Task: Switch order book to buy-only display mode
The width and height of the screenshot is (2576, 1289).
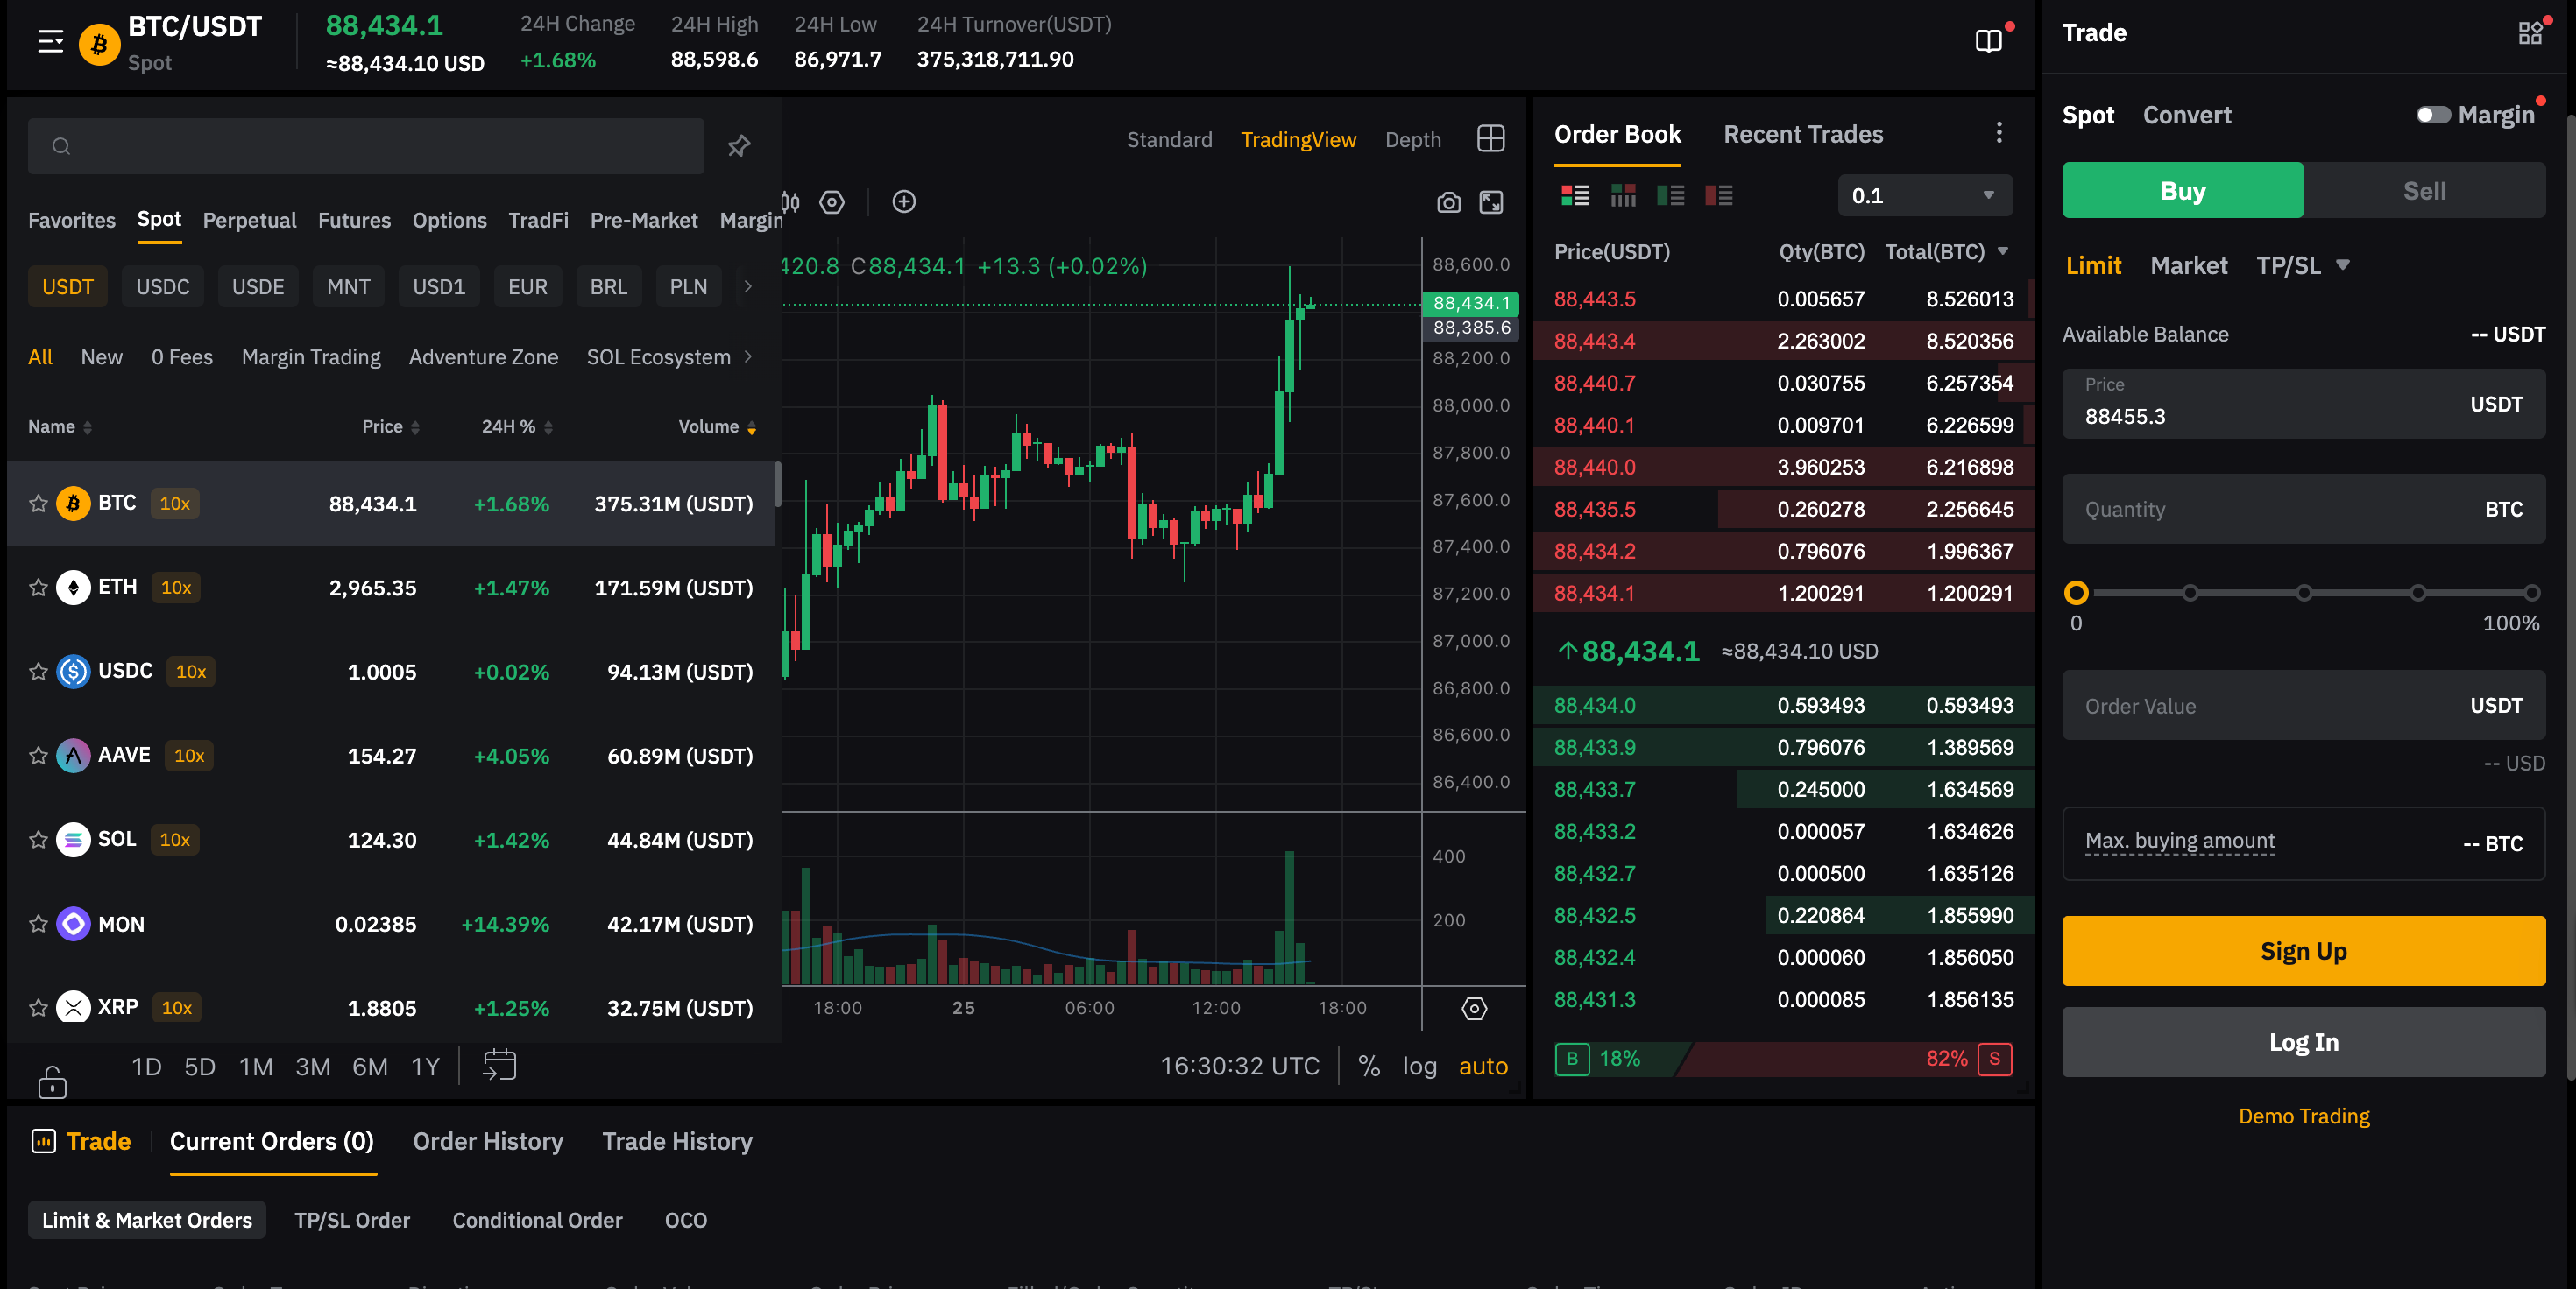Action: [1670, 196]
